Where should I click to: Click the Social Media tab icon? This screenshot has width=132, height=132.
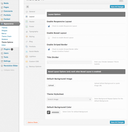tap(27, 51)
